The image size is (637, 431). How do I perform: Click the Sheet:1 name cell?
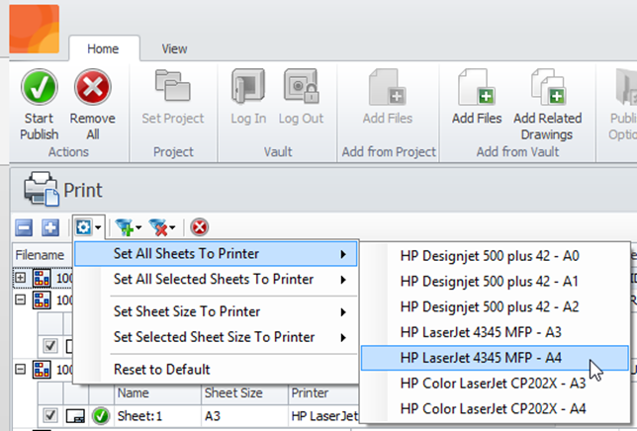tap(157, 415)
